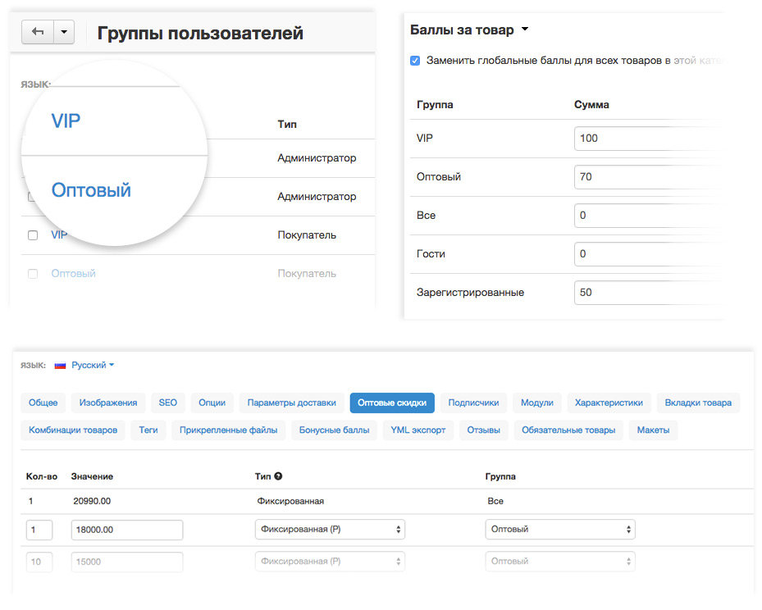Check the faded Оптовый group checkbox
762x610 pixels.
pos(33,274)
